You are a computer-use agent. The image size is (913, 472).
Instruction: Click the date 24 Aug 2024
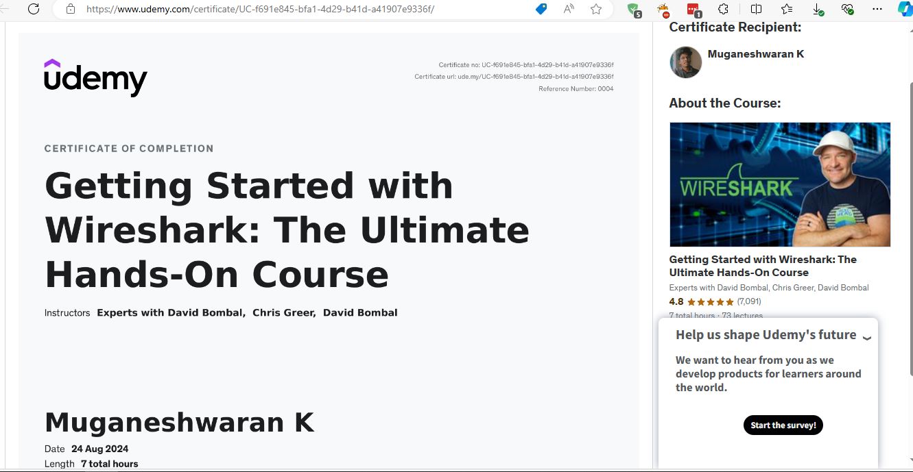tap(99, 449)
